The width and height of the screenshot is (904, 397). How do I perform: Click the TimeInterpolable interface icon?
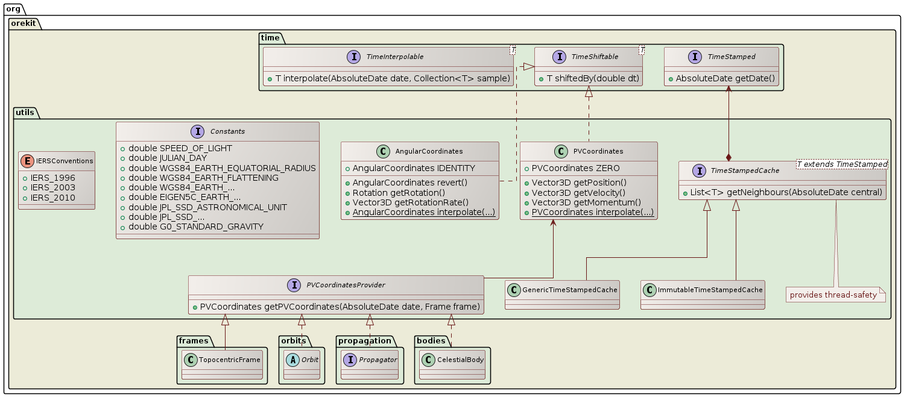(x=355, y=57)
